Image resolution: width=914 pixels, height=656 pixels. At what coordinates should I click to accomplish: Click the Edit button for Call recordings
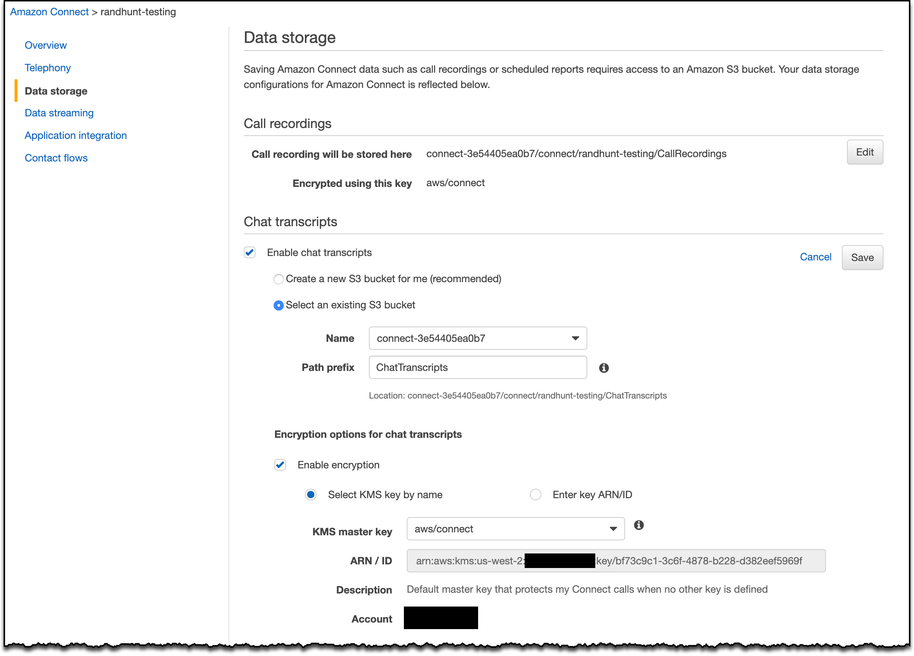tap(864, 152)
